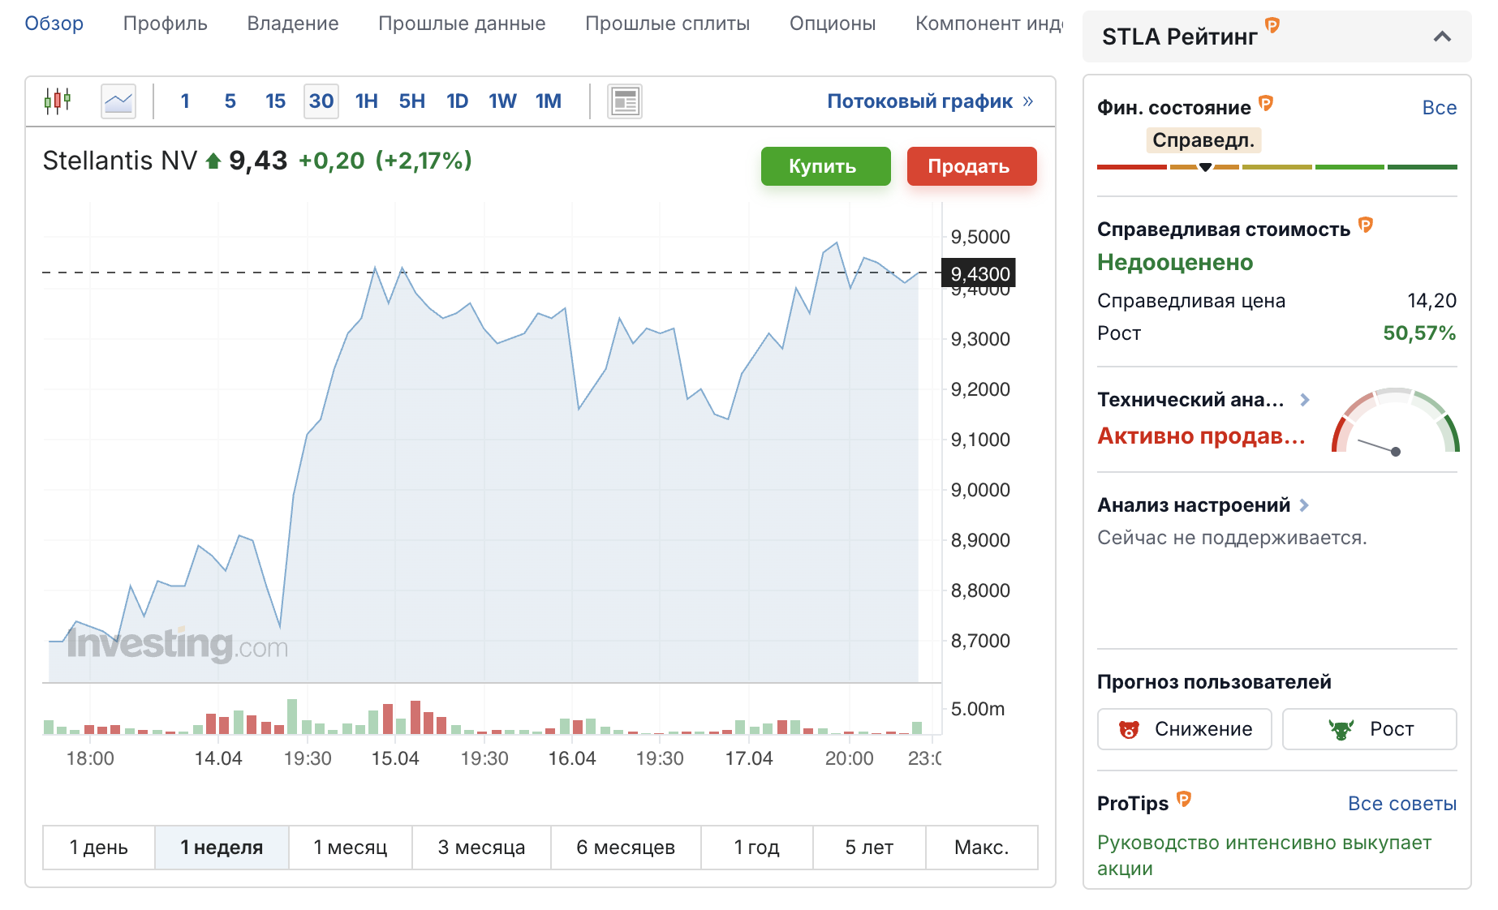Select the 1H interval
This screenshot has width=1498, height=910.
point(367,101)
